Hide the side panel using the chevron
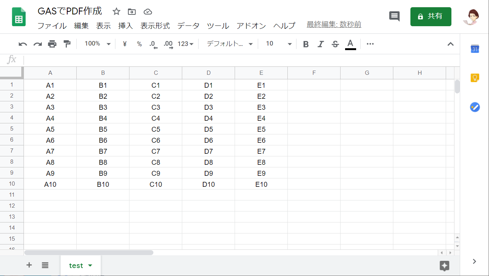Screen dimensions: 489x276 click(474, 261)
